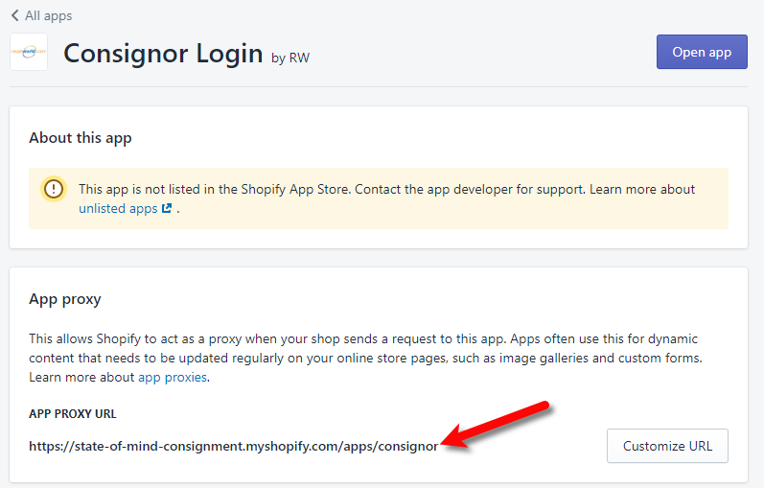The image size is (764, 488).
Task: Click the About this app heading
Action: point(81,138)
